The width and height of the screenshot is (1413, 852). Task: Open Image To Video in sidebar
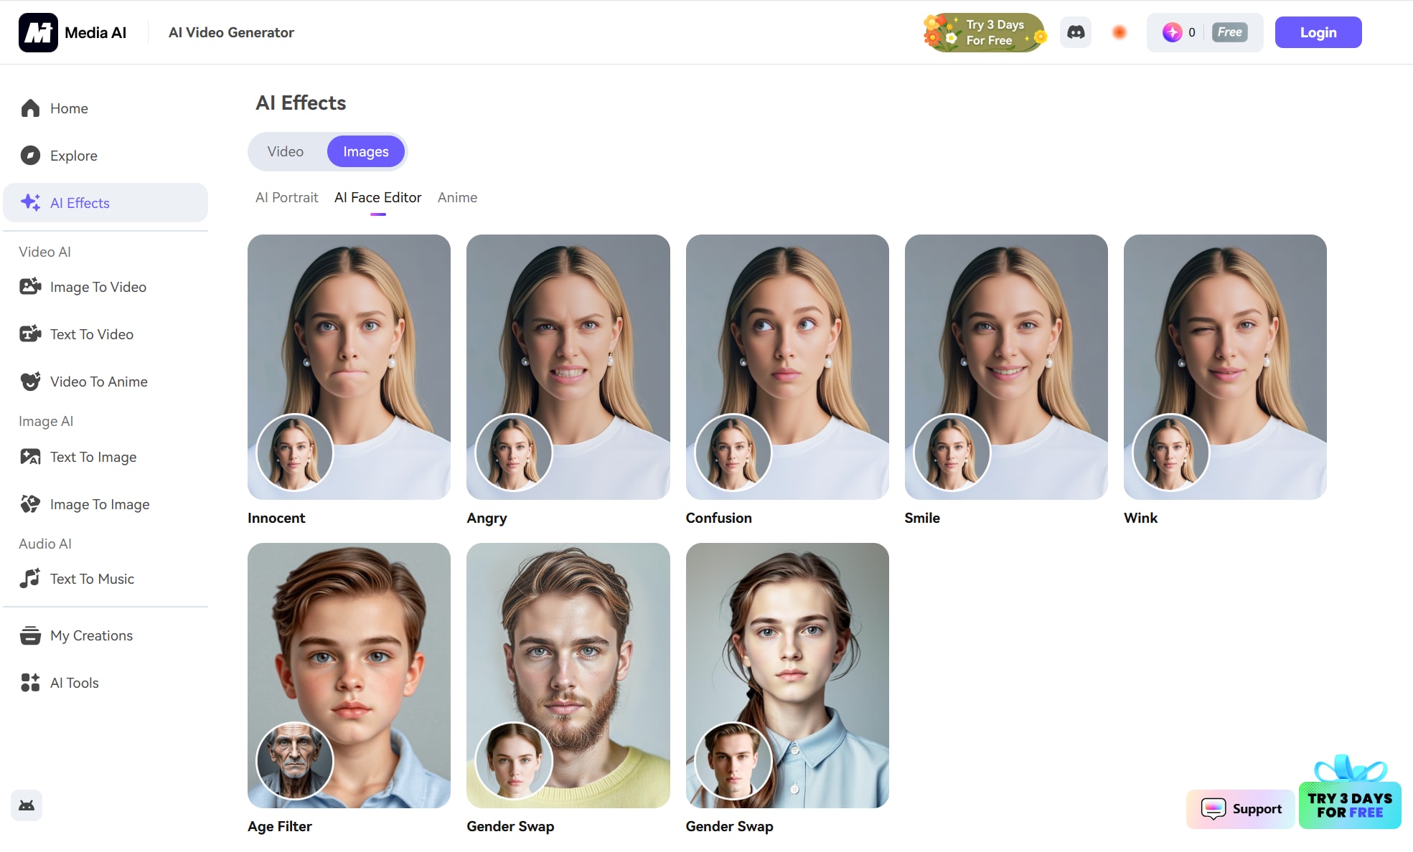click(x=105, y=287)
